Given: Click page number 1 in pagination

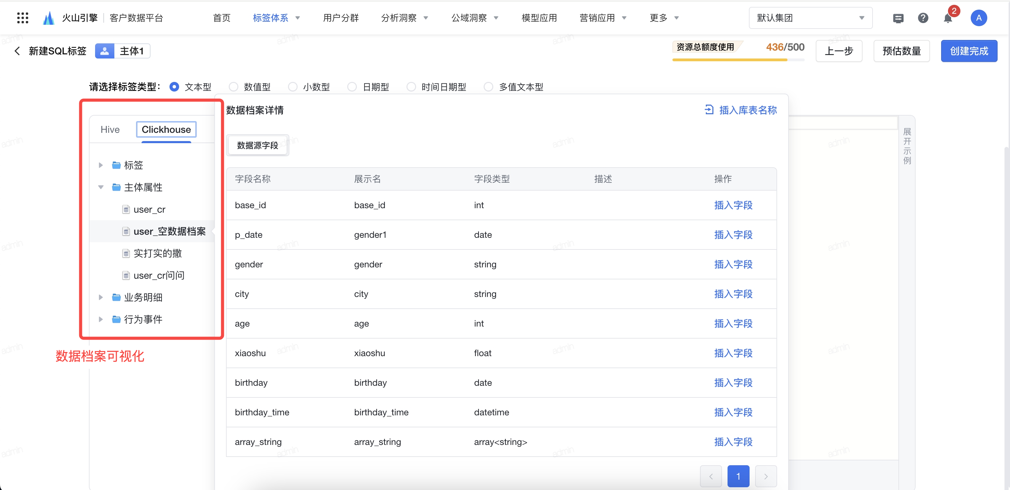Looking at the screenshot, I should [x=738, y=476].
